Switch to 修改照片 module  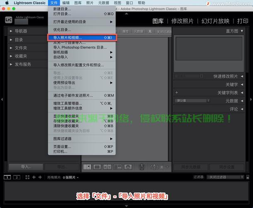[x=182, y=21]
